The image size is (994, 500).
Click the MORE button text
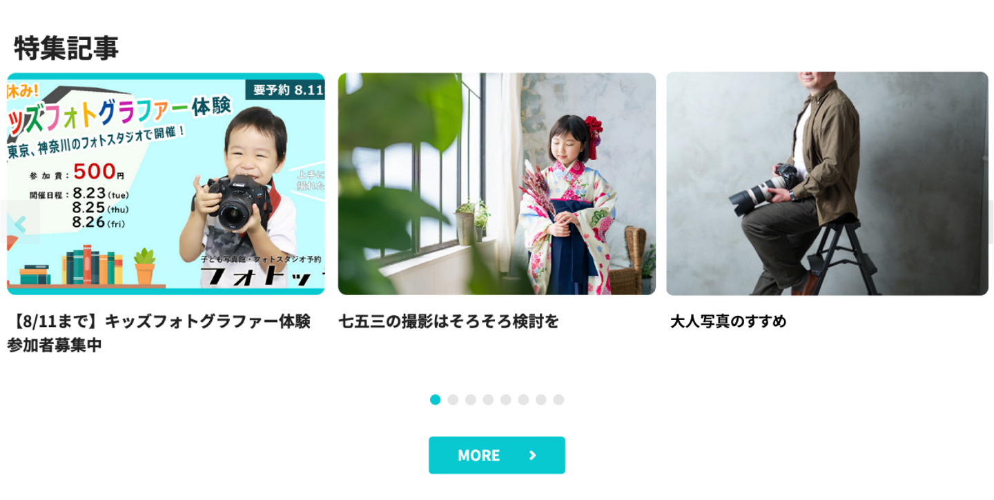pos(478,455)
